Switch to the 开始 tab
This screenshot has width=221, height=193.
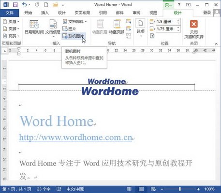coord(28,13)
